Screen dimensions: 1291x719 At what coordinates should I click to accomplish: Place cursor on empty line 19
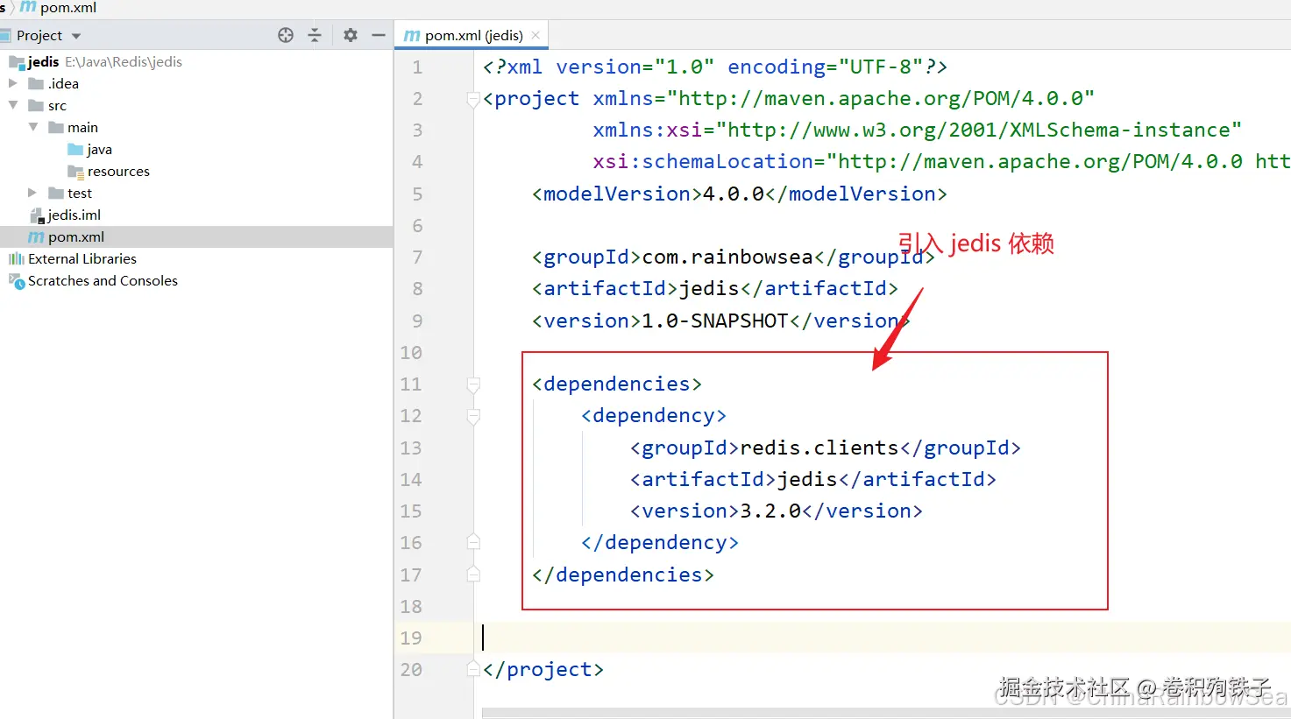(882, 638)
